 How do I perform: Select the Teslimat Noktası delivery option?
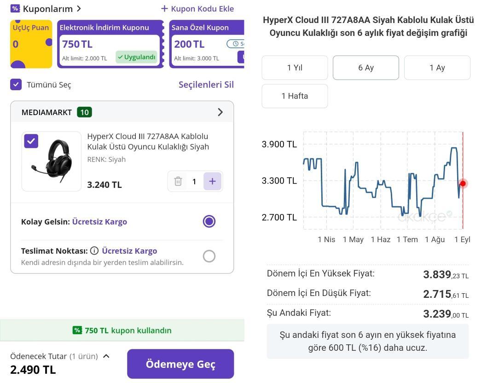(209, 256)
